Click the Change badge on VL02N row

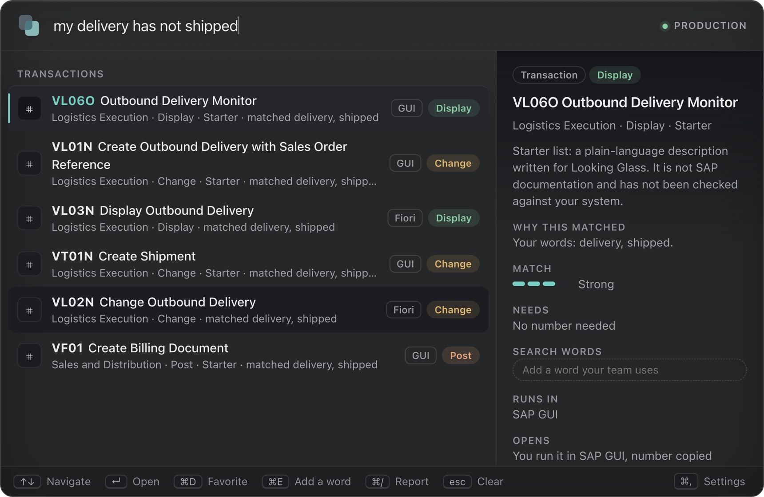click(x=453, y=310)
